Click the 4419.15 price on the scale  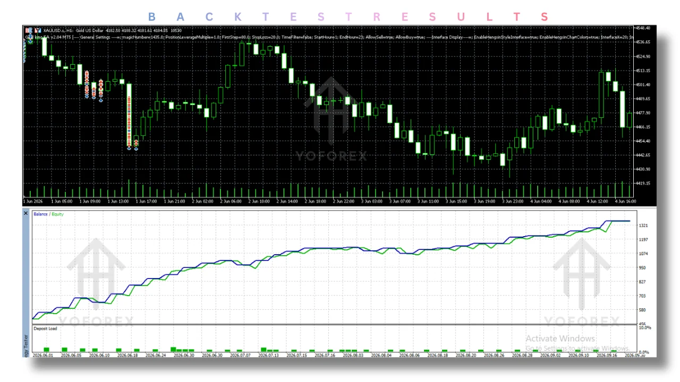click(x=643, y=183)
